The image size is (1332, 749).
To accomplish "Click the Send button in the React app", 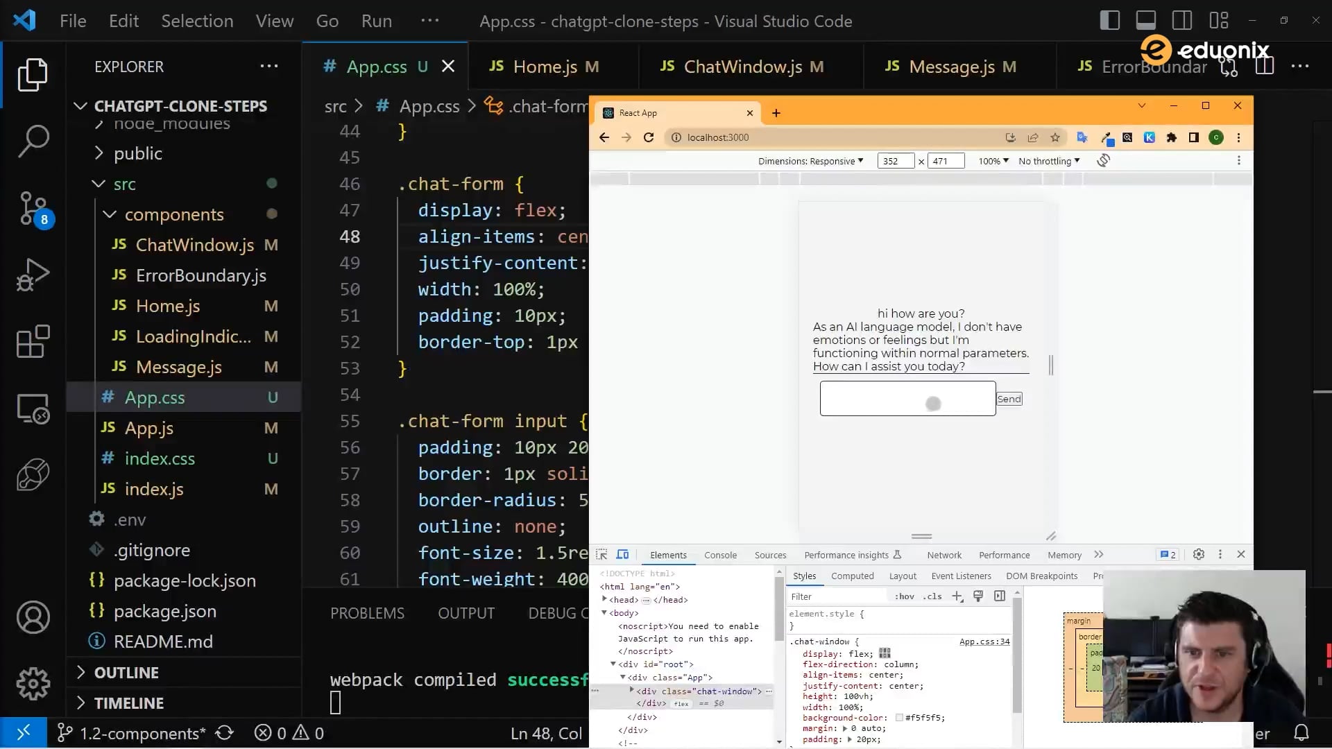I will (1009, 399).
